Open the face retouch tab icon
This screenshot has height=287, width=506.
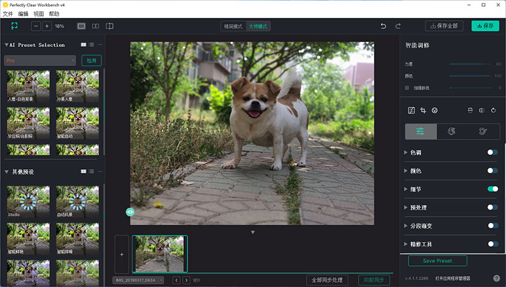[452, 131]
